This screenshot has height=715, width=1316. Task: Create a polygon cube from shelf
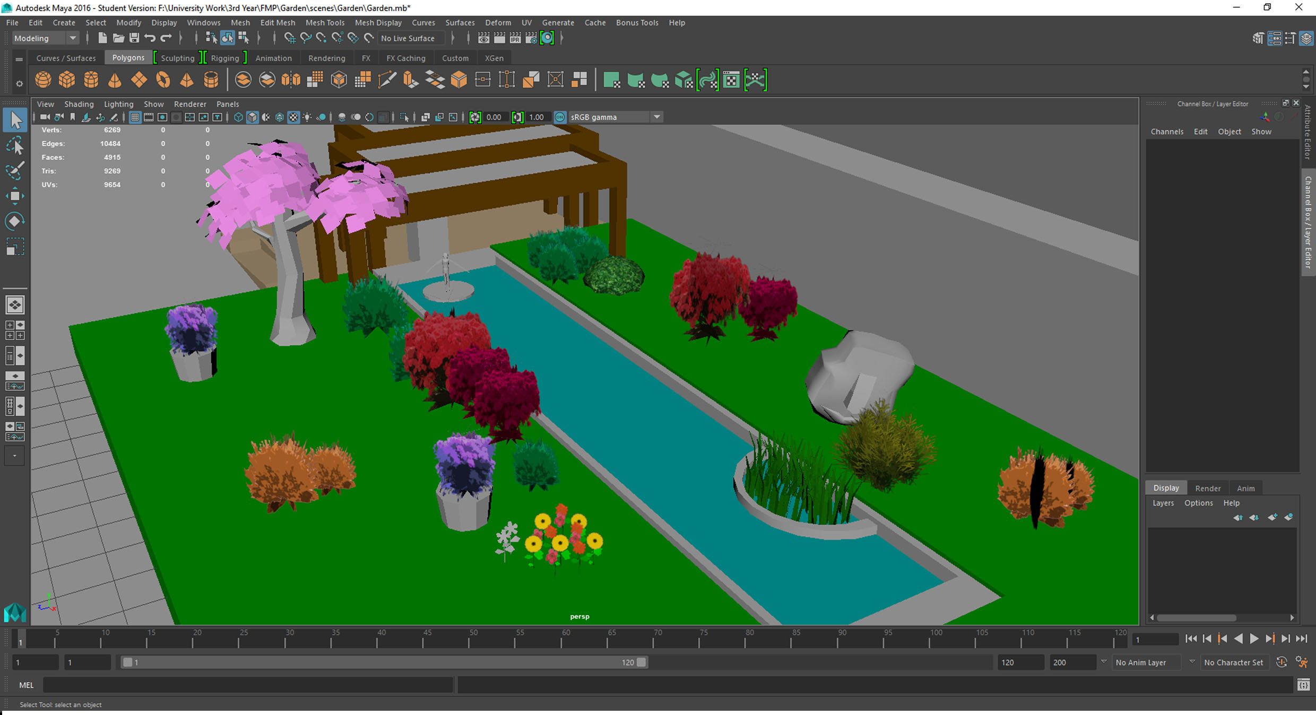tap(67, 80)
